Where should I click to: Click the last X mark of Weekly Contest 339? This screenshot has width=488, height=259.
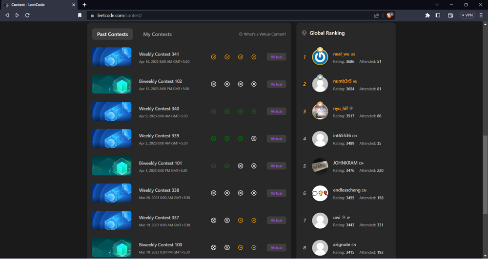[x=254, y=139]
